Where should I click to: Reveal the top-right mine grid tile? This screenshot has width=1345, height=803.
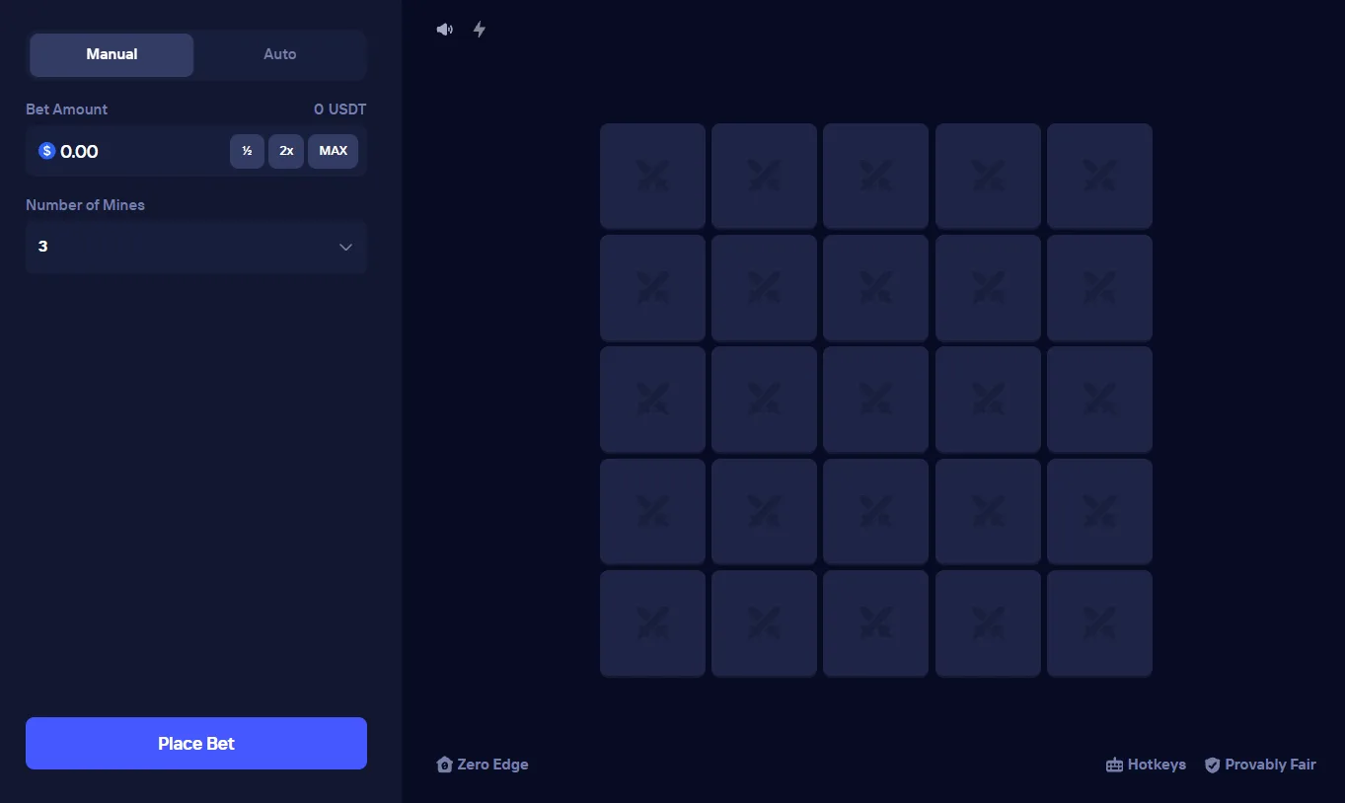[x=1099, y=177]
